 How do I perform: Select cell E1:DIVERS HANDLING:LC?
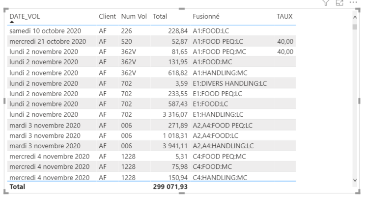point(229,83)
